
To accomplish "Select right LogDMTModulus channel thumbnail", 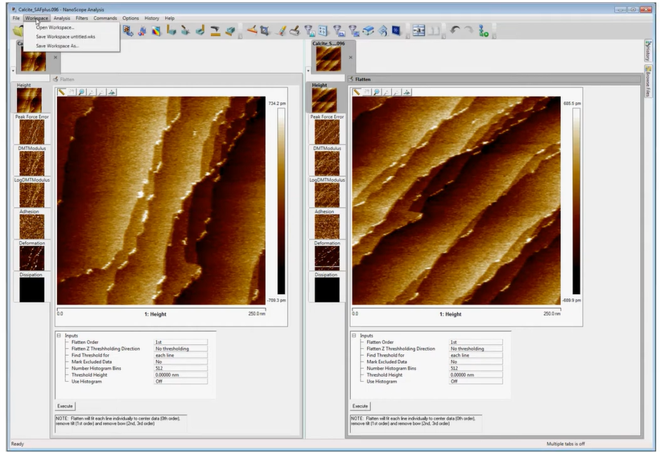I will pos(327,195).
